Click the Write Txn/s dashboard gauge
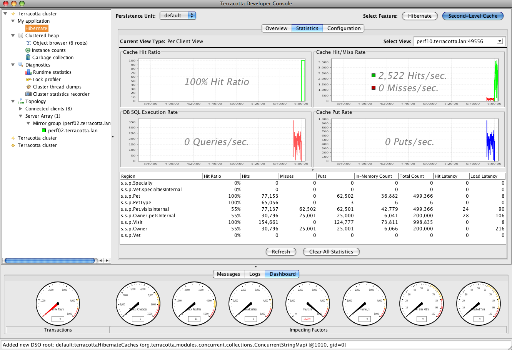 (x=58, y=303)
